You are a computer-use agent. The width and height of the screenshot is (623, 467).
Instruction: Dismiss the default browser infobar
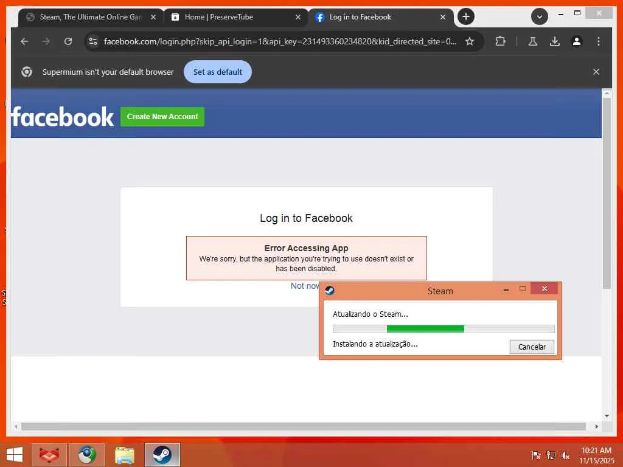(596, 72)
